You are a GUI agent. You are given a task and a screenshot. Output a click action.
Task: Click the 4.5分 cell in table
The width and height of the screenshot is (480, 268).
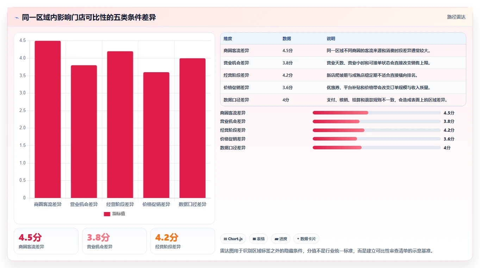[287, 51]
